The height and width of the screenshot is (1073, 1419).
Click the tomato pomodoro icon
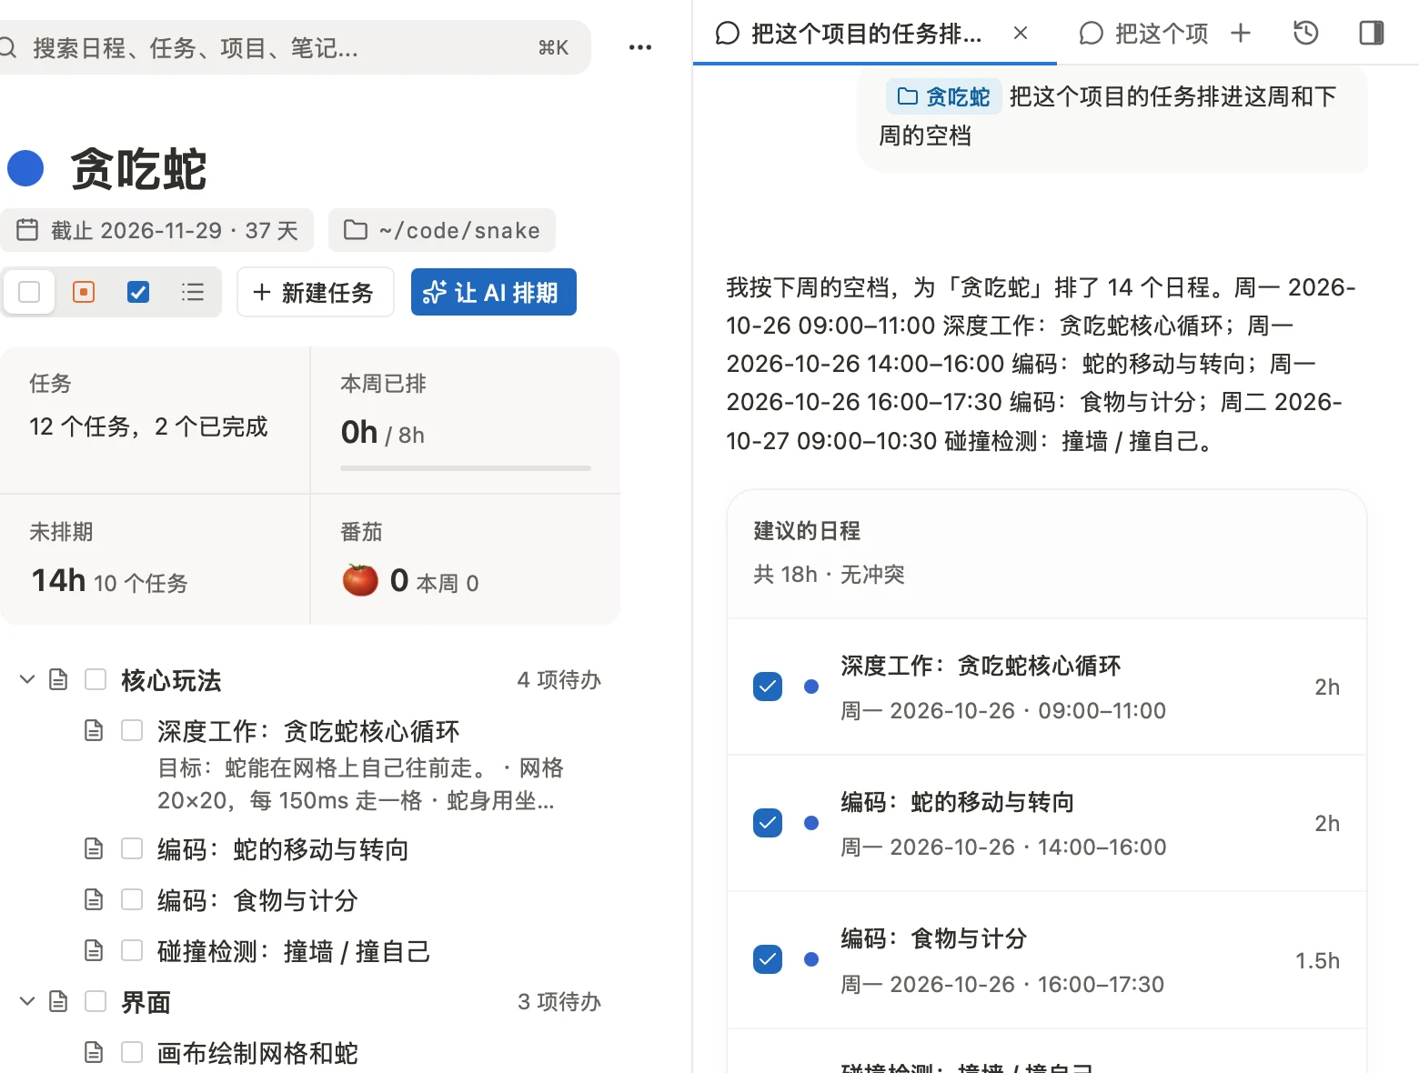(x=360, y=579)
